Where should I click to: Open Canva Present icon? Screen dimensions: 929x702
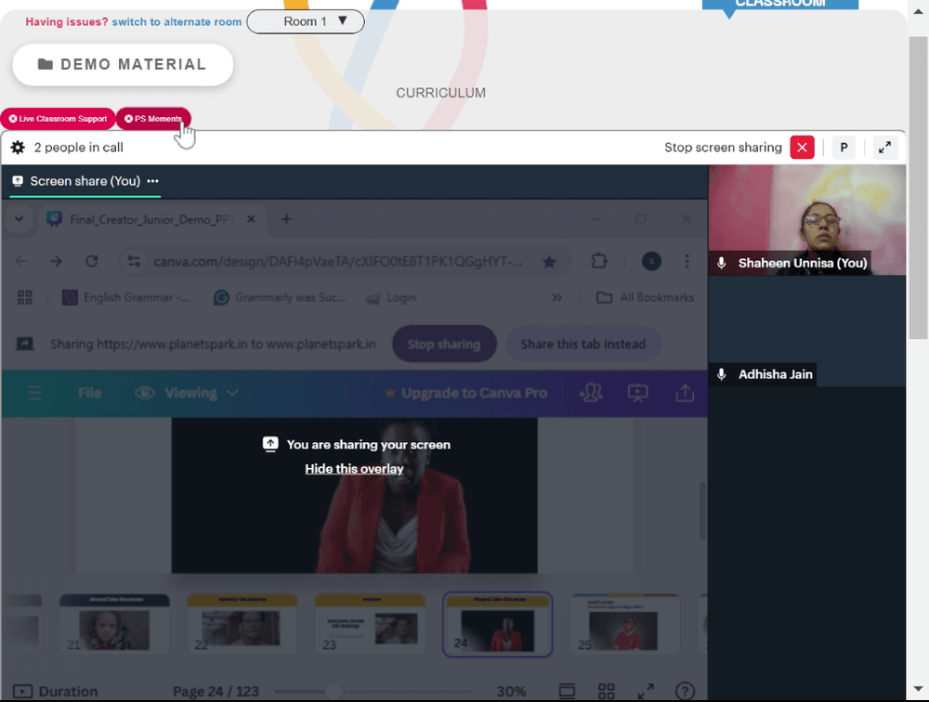pos(637,393)
